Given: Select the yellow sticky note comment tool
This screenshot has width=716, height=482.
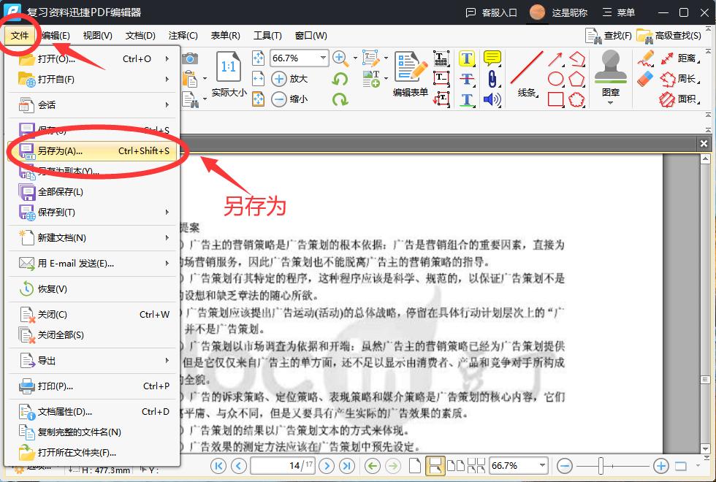Looking at the screenshot, I should (492, 58).
